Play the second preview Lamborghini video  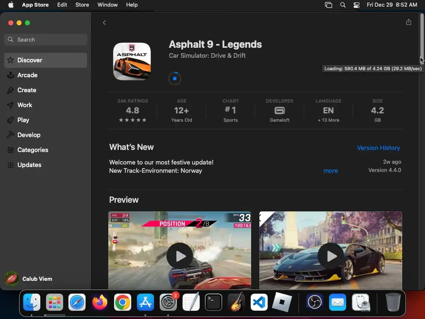pos(331,256)
